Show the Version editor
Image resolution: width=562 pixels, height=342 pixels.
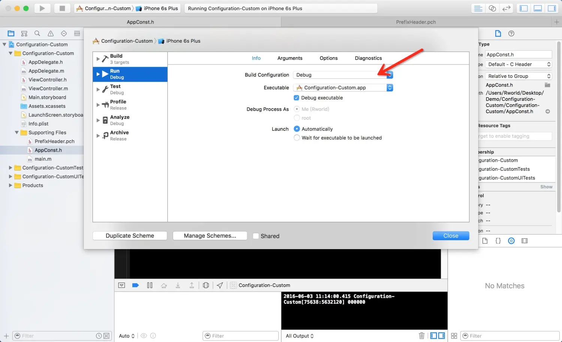(506, 8)
